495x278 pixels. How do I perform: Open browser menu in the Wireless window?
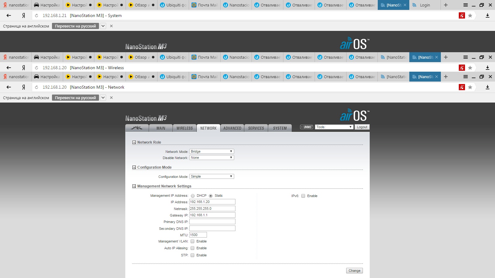466,57
